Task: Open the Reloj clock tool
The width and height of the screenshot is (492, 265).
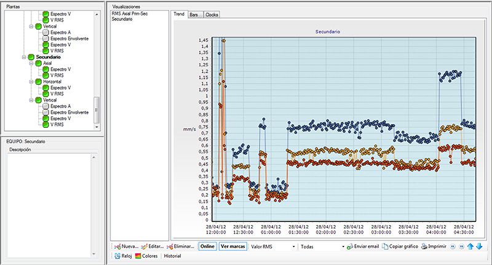Action: pyautogui.click(x=123, y=256)
